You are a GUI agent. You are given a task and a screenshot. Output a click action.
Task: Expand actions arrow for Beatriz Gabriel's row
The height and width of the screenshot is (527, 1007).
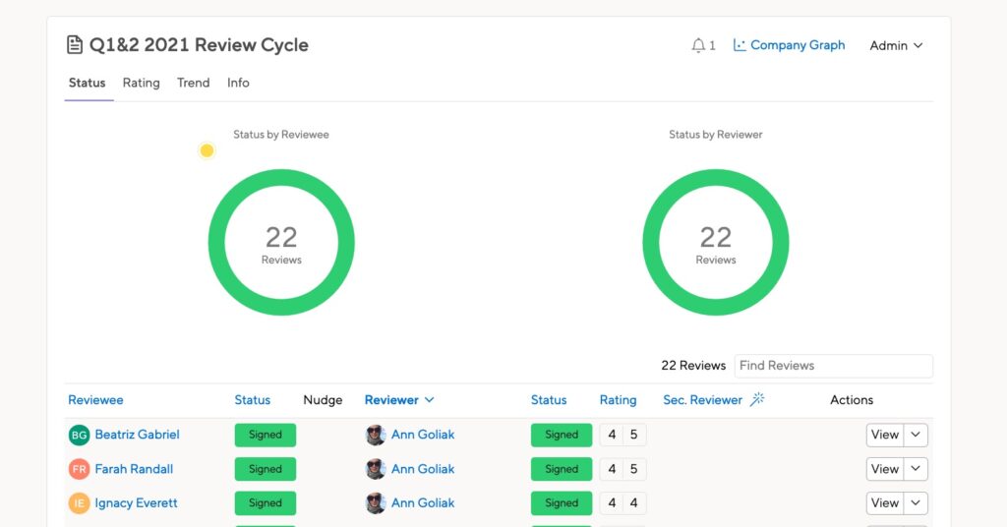(x=916, y=436)
